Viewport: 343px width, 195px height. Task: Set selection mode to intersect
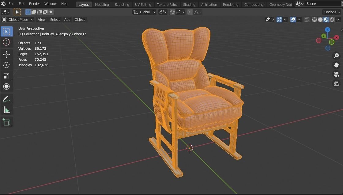coord(51,12)
